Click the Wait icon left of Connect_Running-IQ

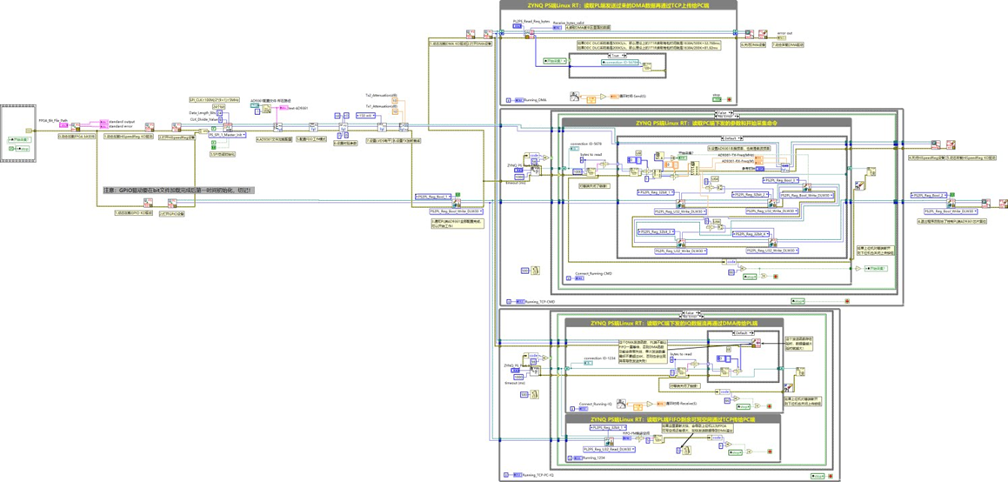click(534, 395)
